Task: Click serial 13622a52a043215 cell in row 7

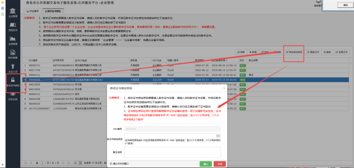Action: coord(63,94)
